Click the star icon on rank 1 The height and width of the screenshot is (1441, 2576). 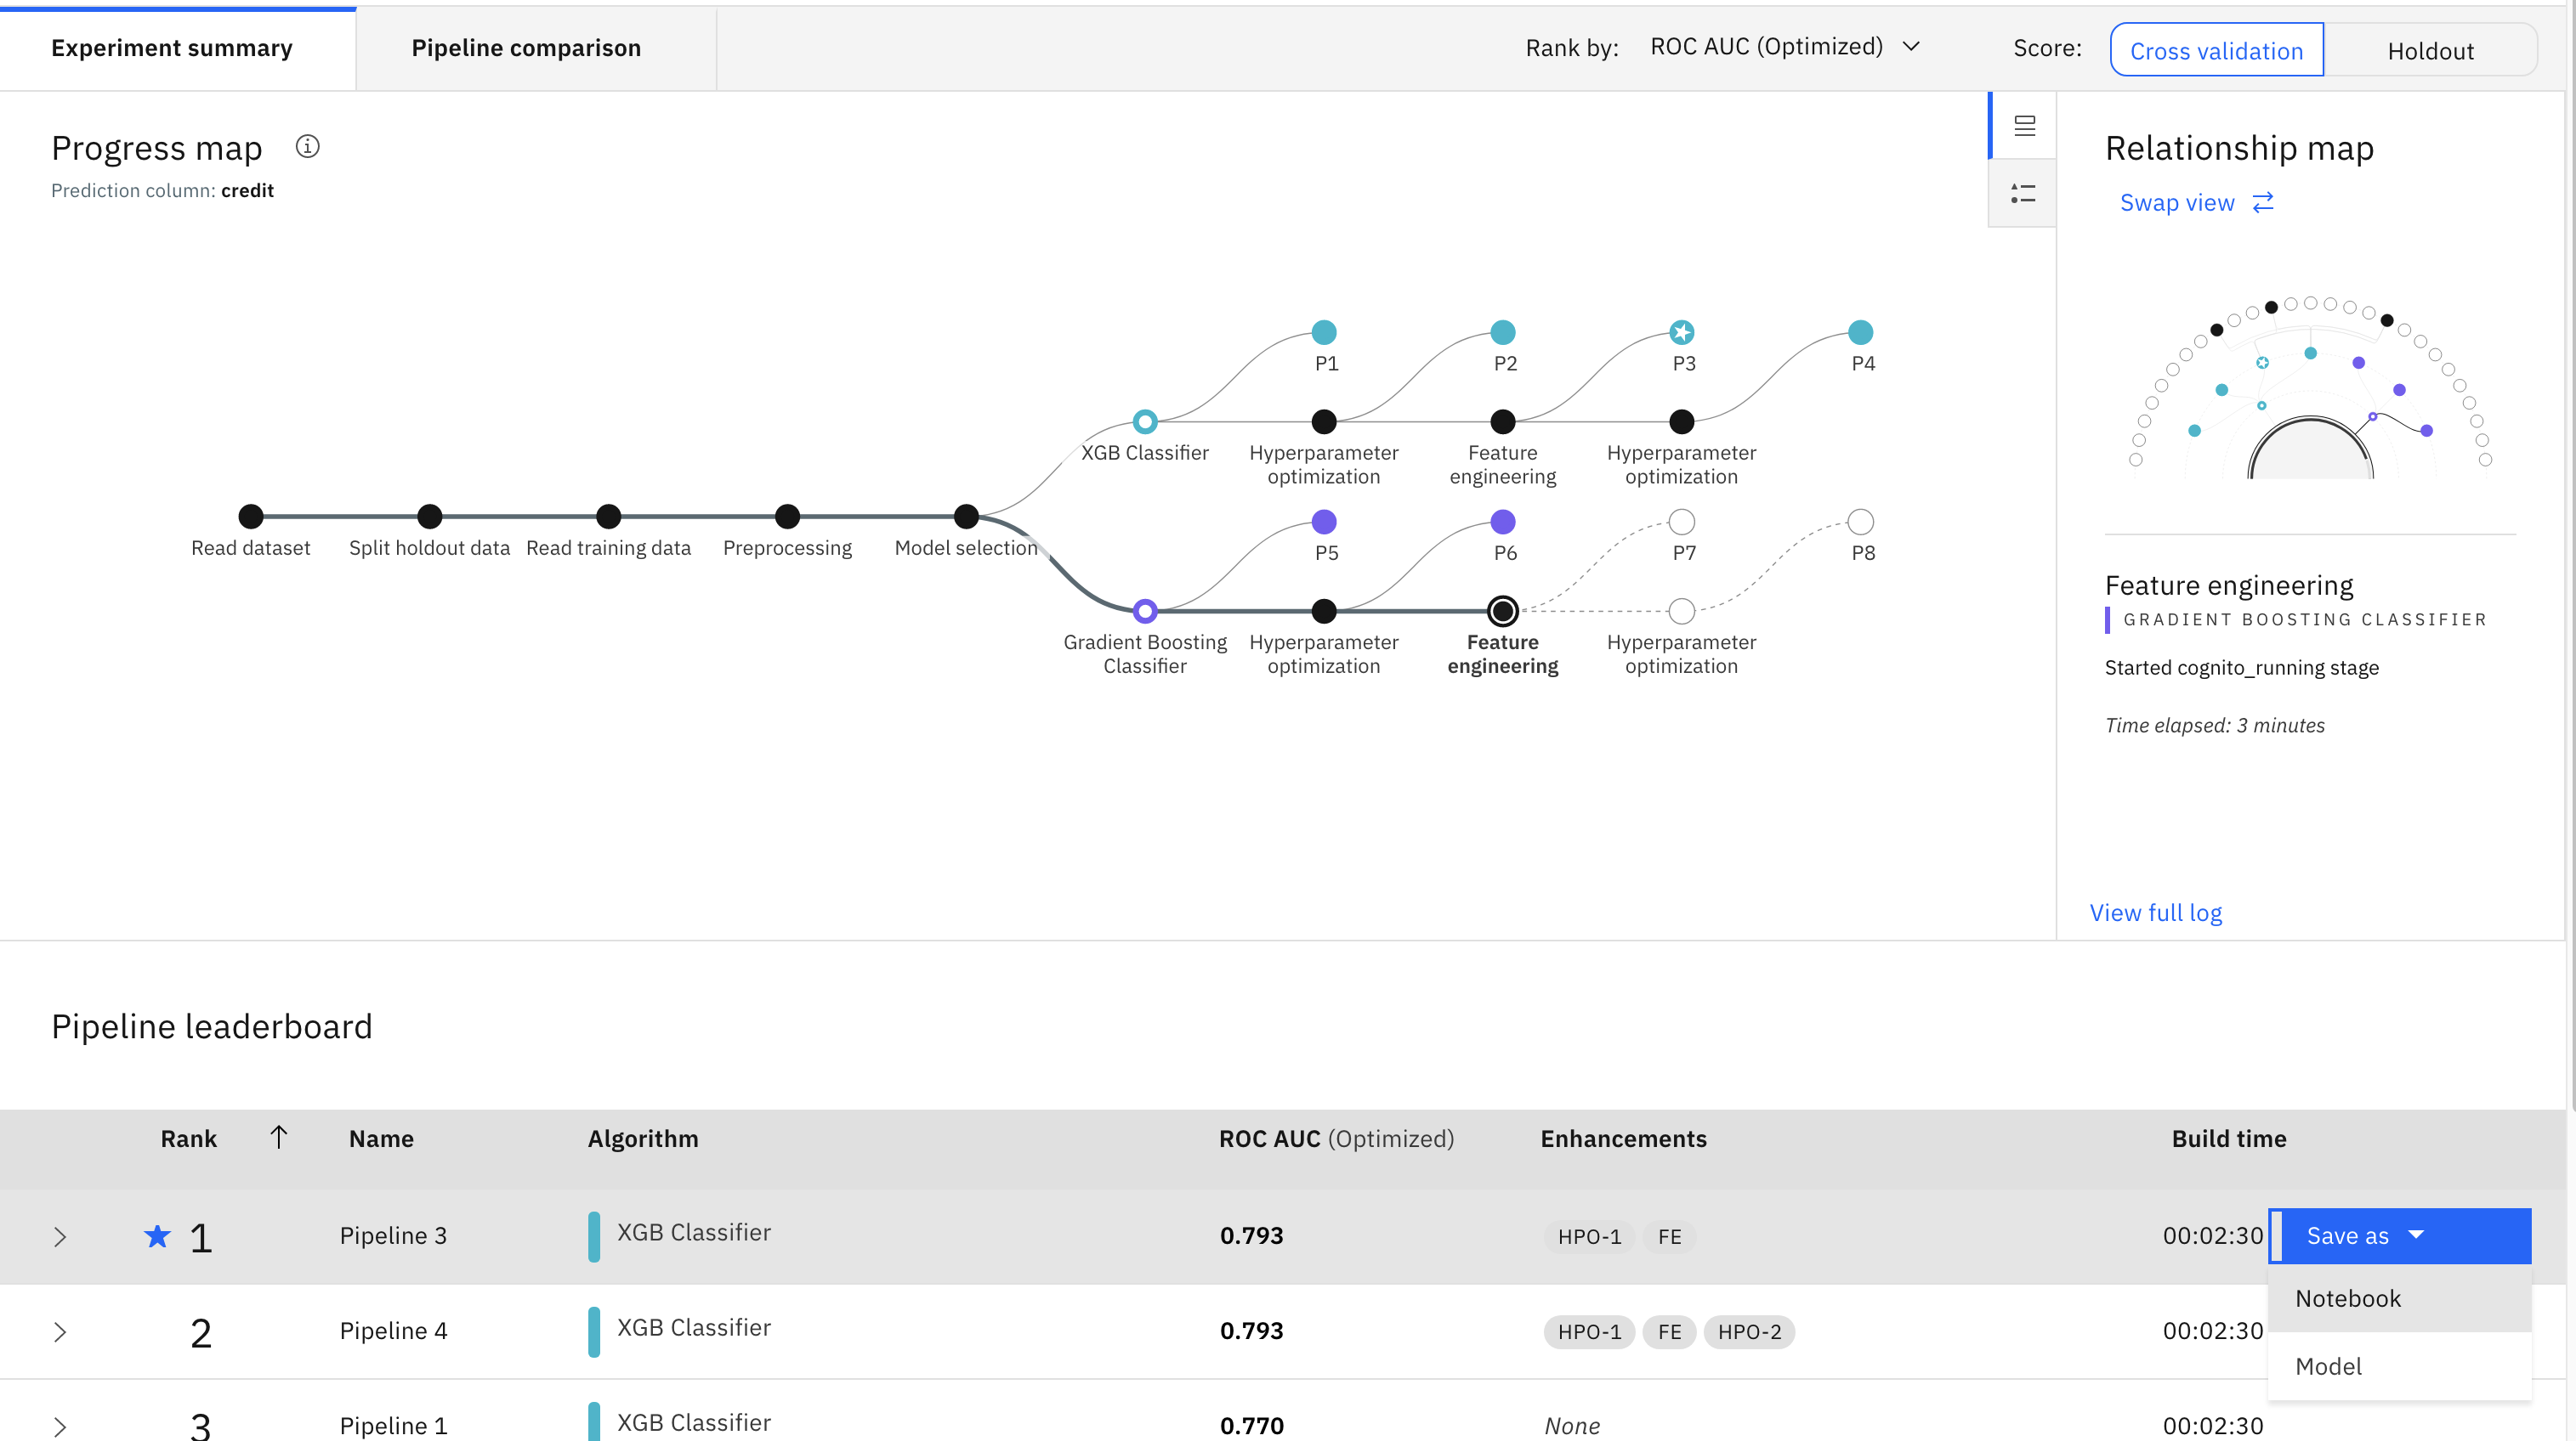(x=157, y=1236)
